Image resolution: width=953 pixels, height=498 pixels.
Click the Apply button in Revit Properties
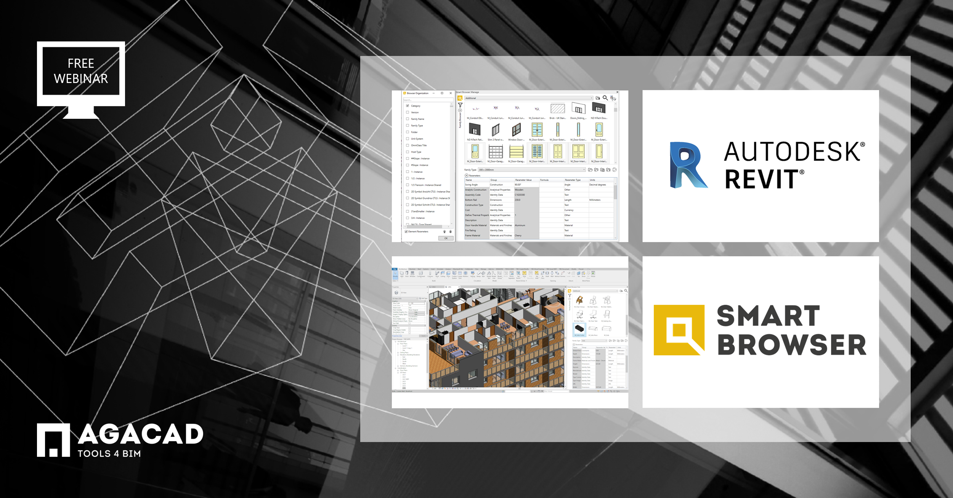click(424, 336)
